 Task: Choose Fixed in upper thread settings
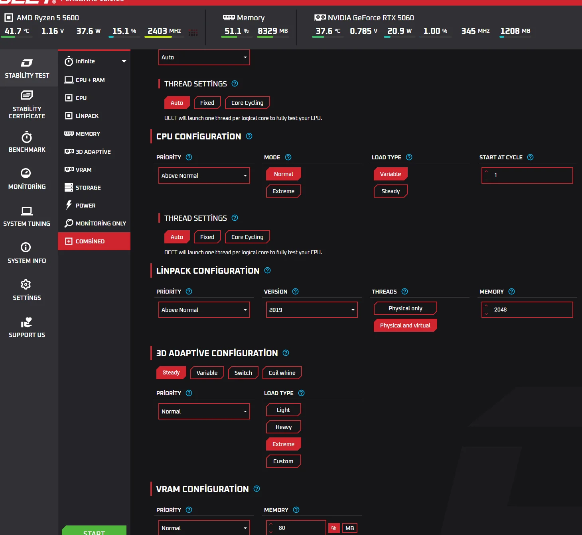[207, 103]
